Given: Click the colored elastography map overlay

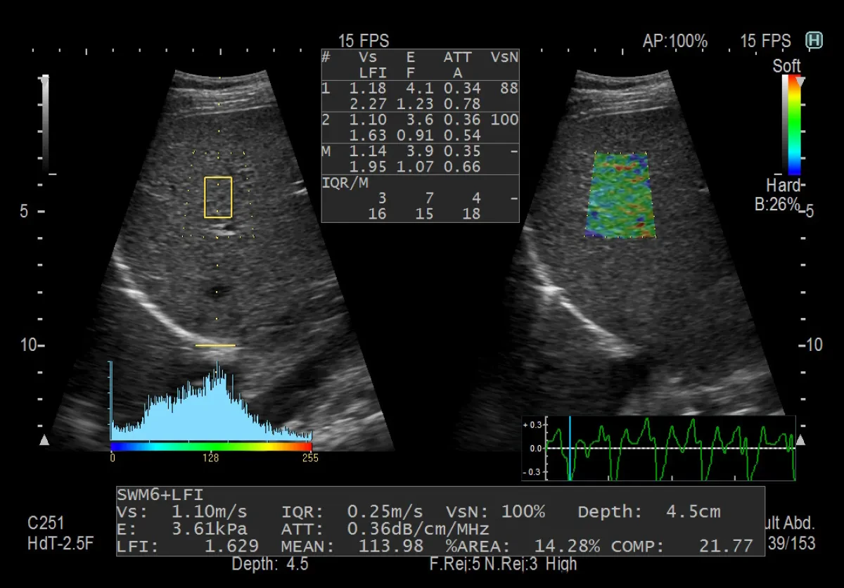Looking at the screenshot, I should 621,195.
